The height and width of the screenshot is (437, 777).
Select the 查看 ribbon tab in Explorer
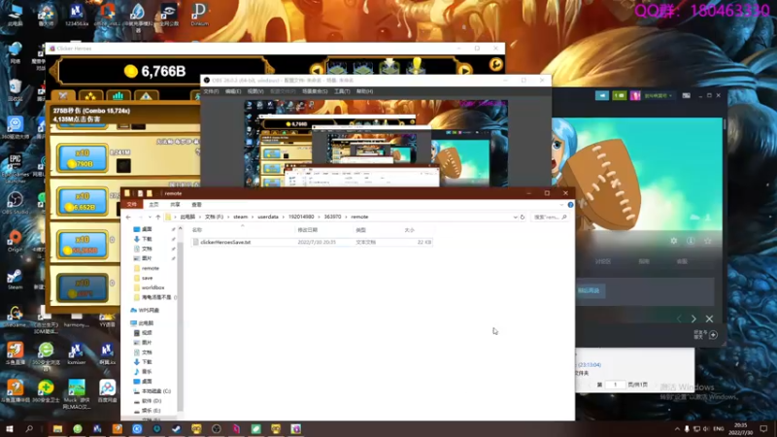tap(197, 204)
